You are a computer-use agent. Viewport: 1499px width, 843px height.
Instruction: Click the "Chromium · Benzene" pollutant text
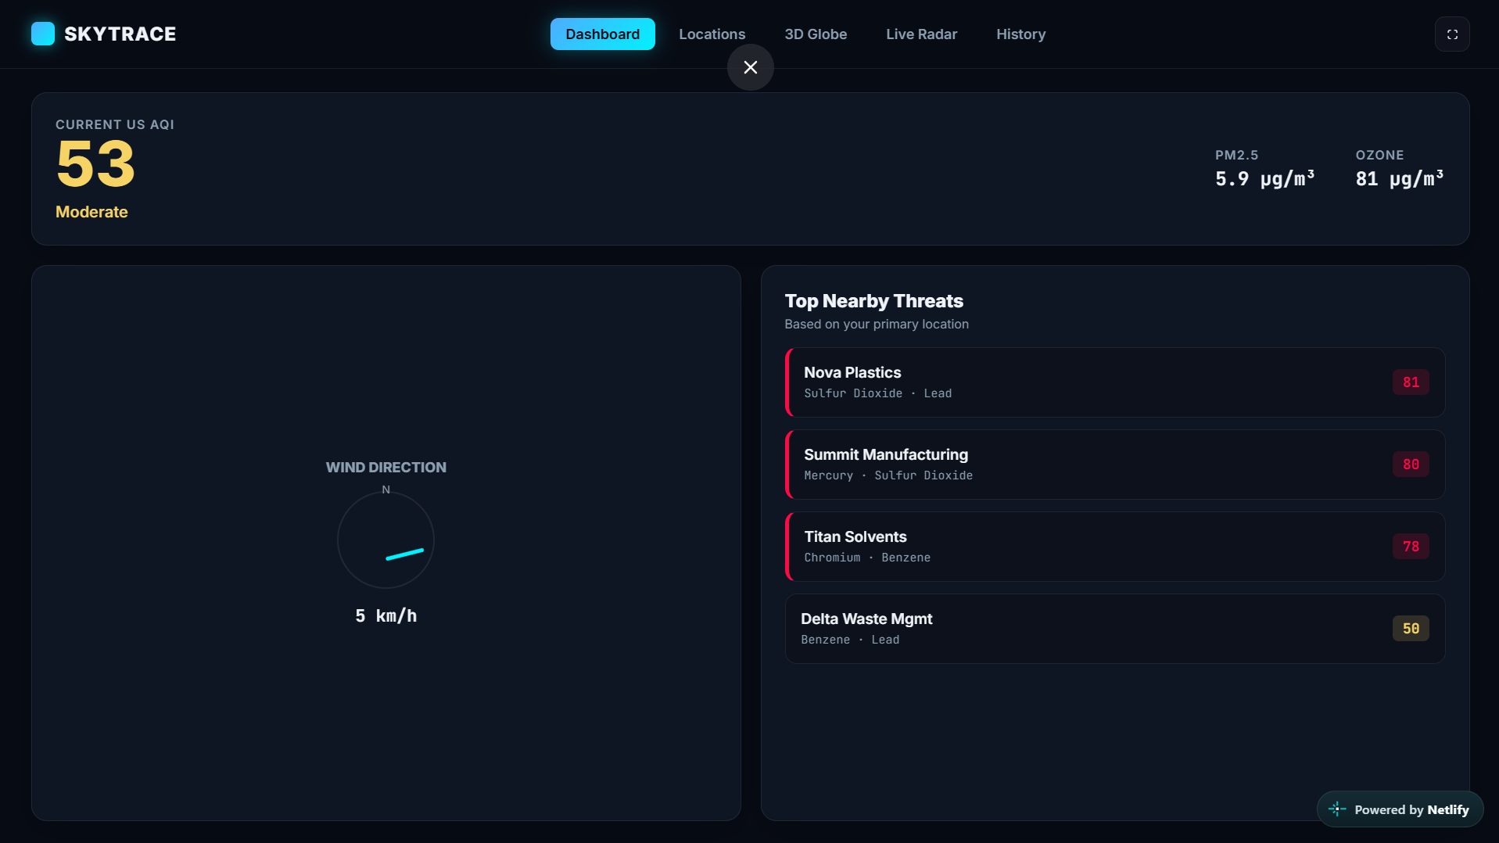[x=867, y=558]
